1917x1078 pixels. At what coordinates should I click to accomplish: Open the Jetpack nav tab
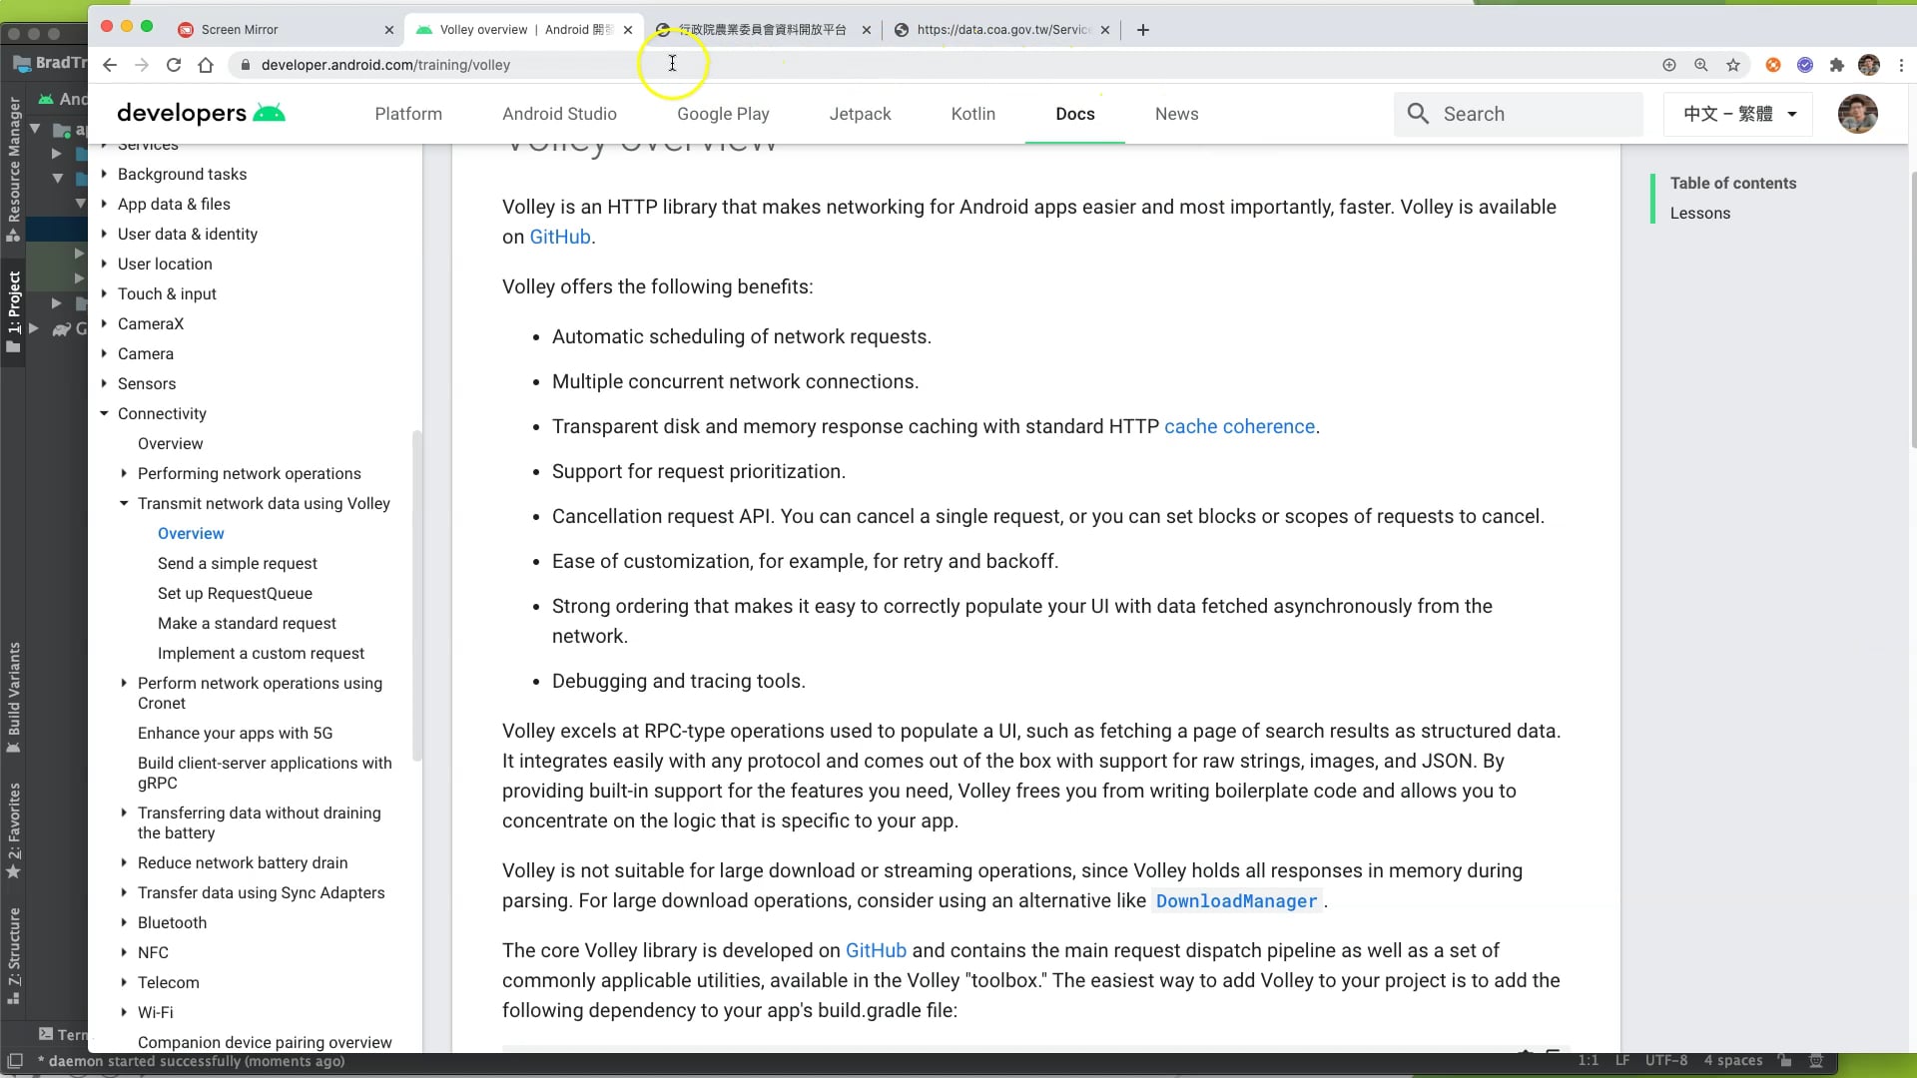tap(860, 114)
